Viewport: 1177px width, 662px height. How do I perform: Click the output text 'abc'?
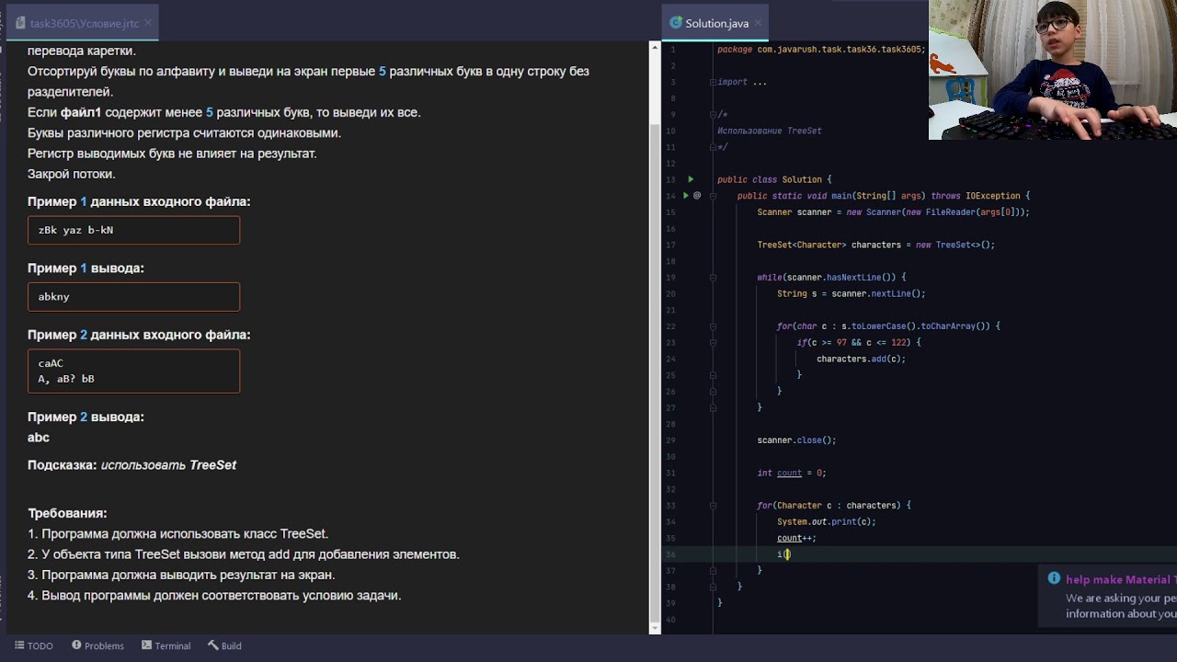(39, 438)
